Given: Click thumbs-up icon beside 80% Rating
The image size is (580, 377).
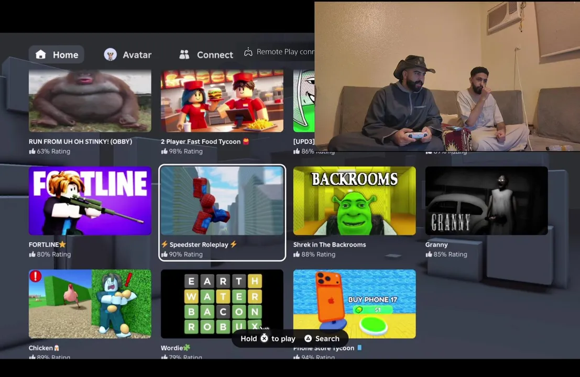Looking at the screenshot, I should [32, 254].
